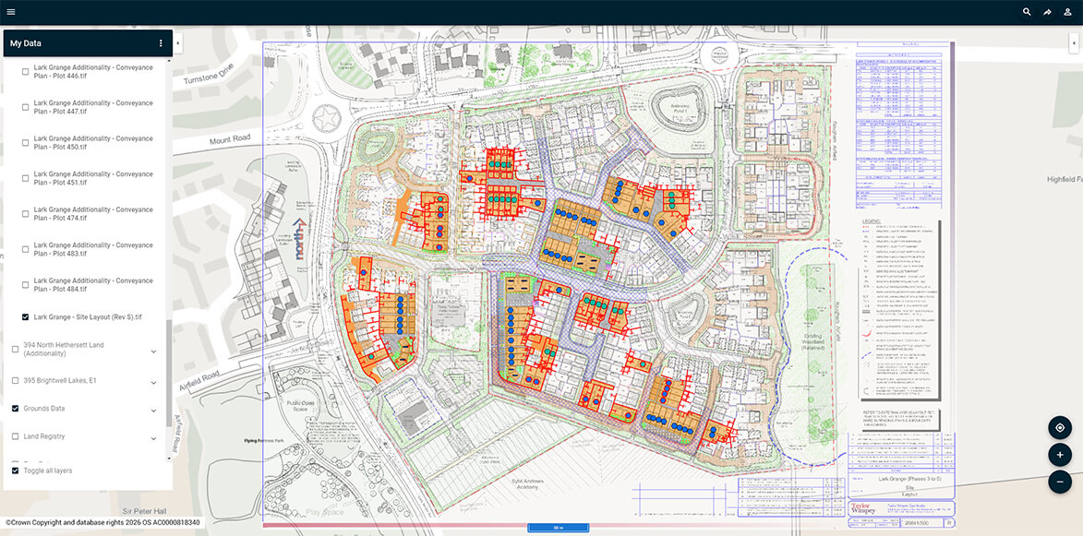The height and width of the screenshot is (536, 1083).
Task: Open the user account icon
Action: pyautogui.click(x=1067, y=12)
